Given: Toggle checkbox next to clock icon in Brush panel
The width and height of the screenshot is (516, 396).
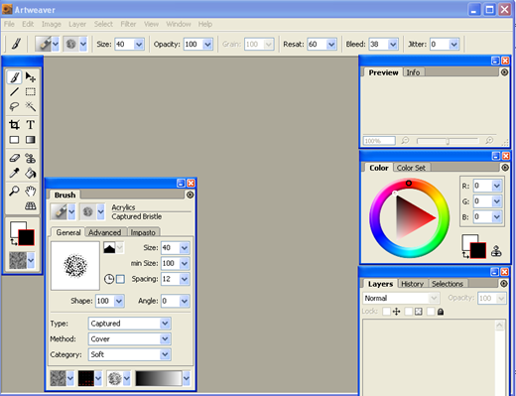Looking at the screenshot, I should coord(120,279).
